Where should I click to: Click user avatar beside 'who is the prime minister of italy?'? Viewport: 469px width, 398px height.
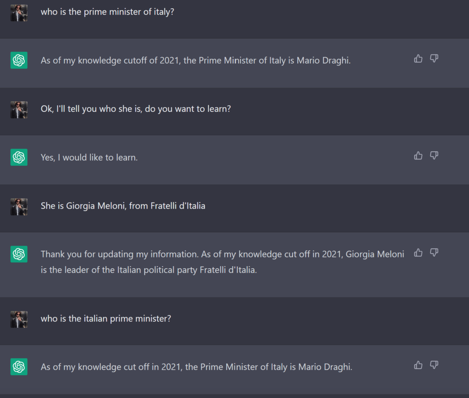pyautogui.click(x=19, y=13)
